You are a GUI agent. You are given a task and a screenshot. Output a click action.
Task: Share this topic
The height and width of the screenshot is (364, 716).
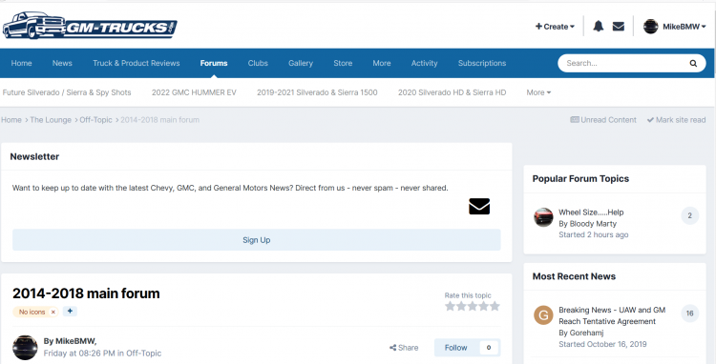tap(404, 348)
